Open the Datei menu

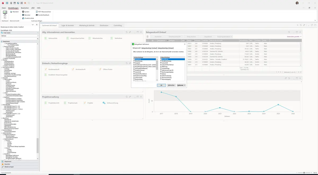4,8
